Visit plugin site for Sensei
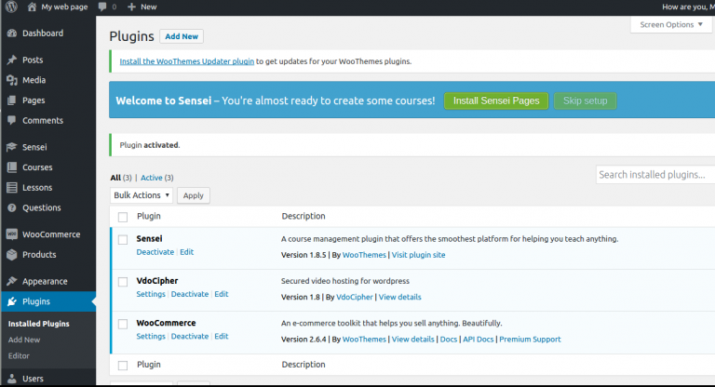This screenshot has height=387, width=715. pyautogui.click(x=419, y=255)
